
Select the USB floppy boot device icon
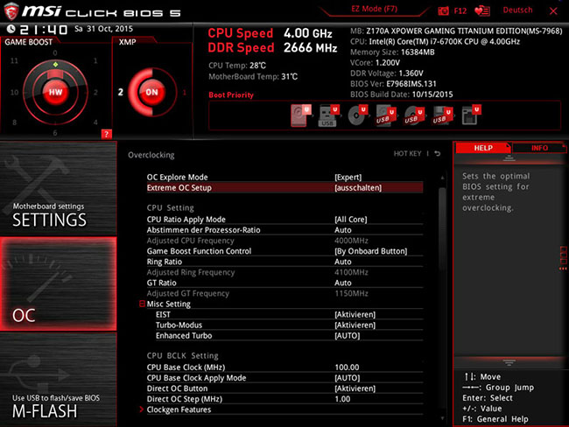[442, 115]
